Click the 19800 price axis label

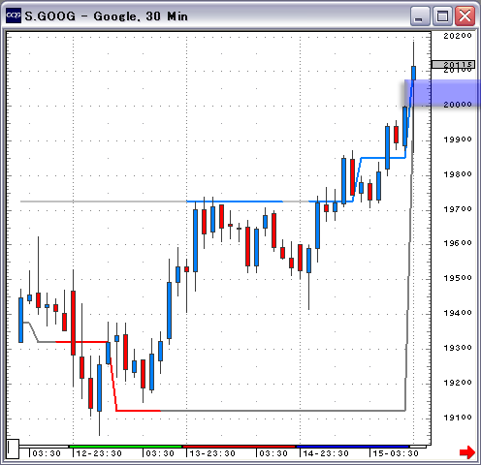point(458,174)
